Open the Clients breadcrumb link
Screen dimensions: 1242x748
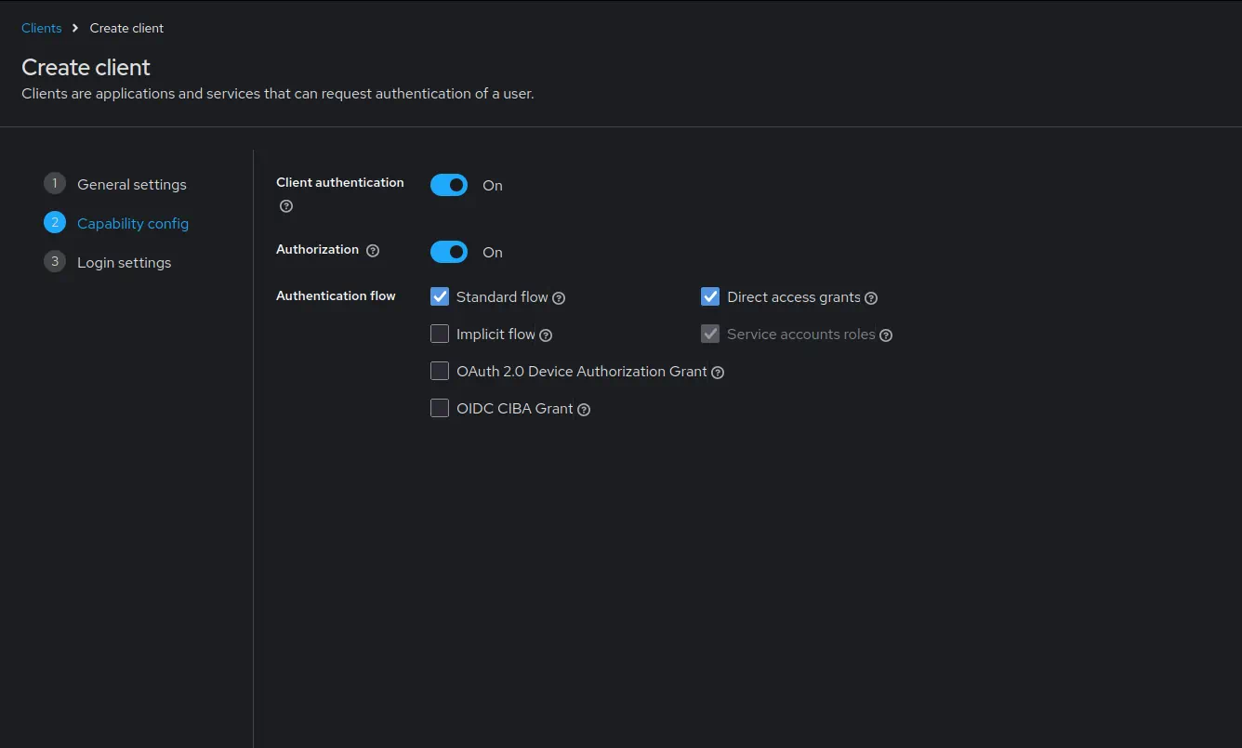point(42,29)
